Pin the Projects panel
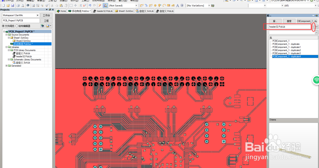The width and height of the screenshot is (319, 168). pos(50,10)
